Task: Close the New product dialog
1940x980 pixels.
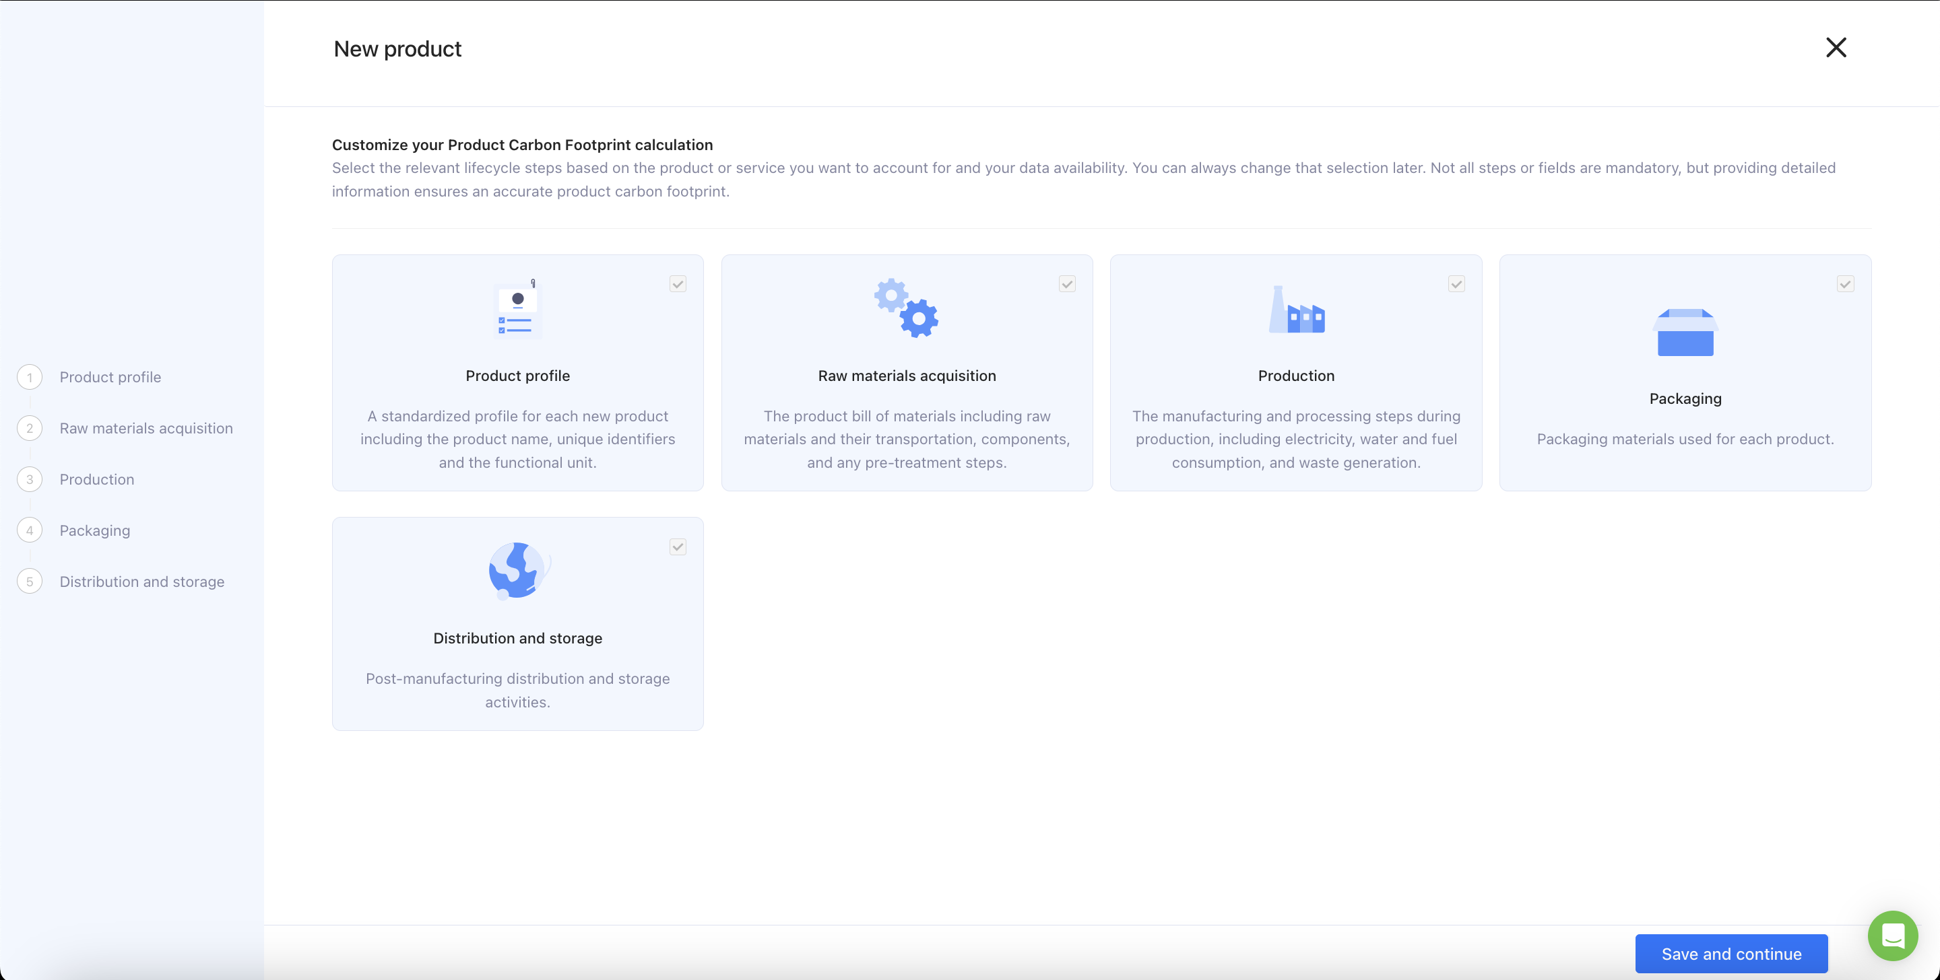Action: (1836, 47)
